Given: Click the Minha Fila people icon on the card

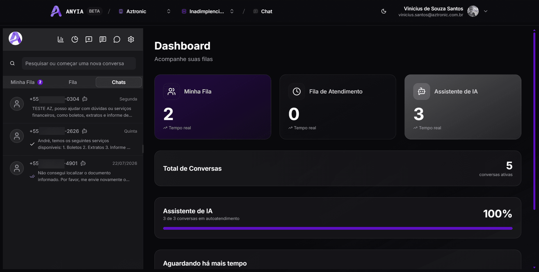Looking at the screenshot, I should tap(172, 92).
